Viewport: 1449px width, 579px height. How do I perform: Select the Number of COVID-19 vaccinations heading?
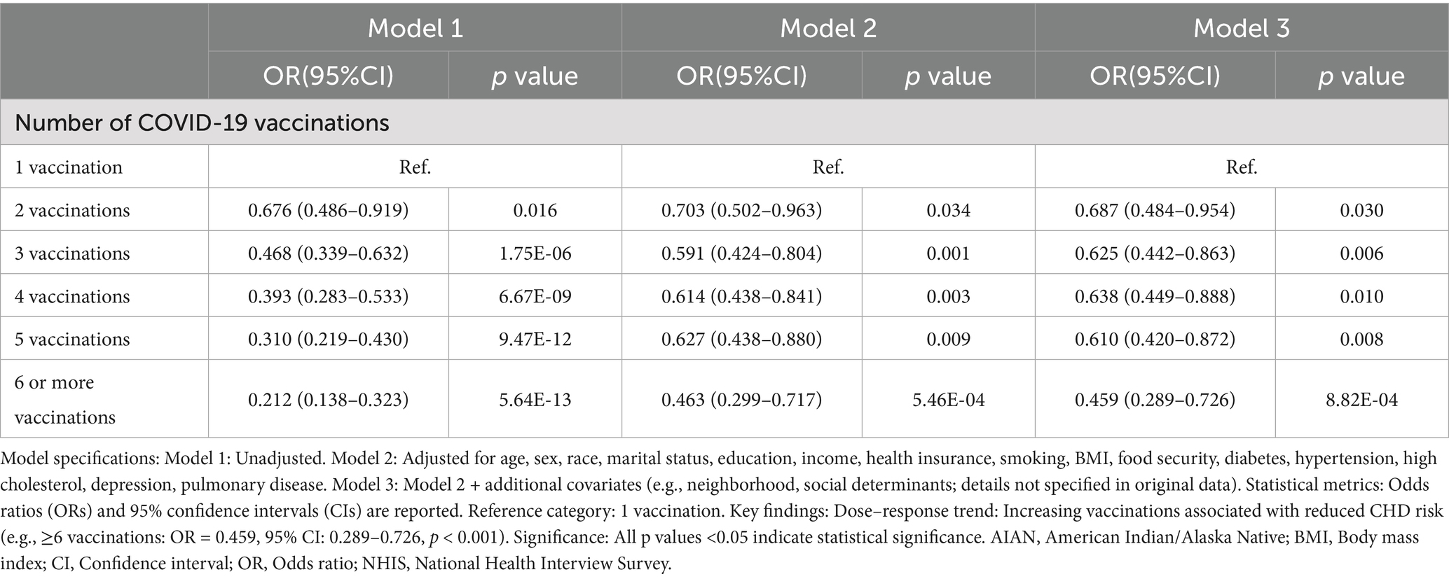[202, 123]
